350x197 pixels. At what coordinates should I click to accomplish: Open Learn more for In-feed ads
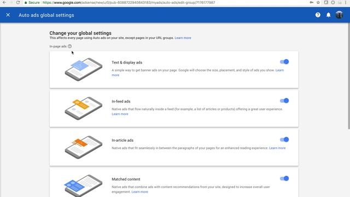[120, 114]
